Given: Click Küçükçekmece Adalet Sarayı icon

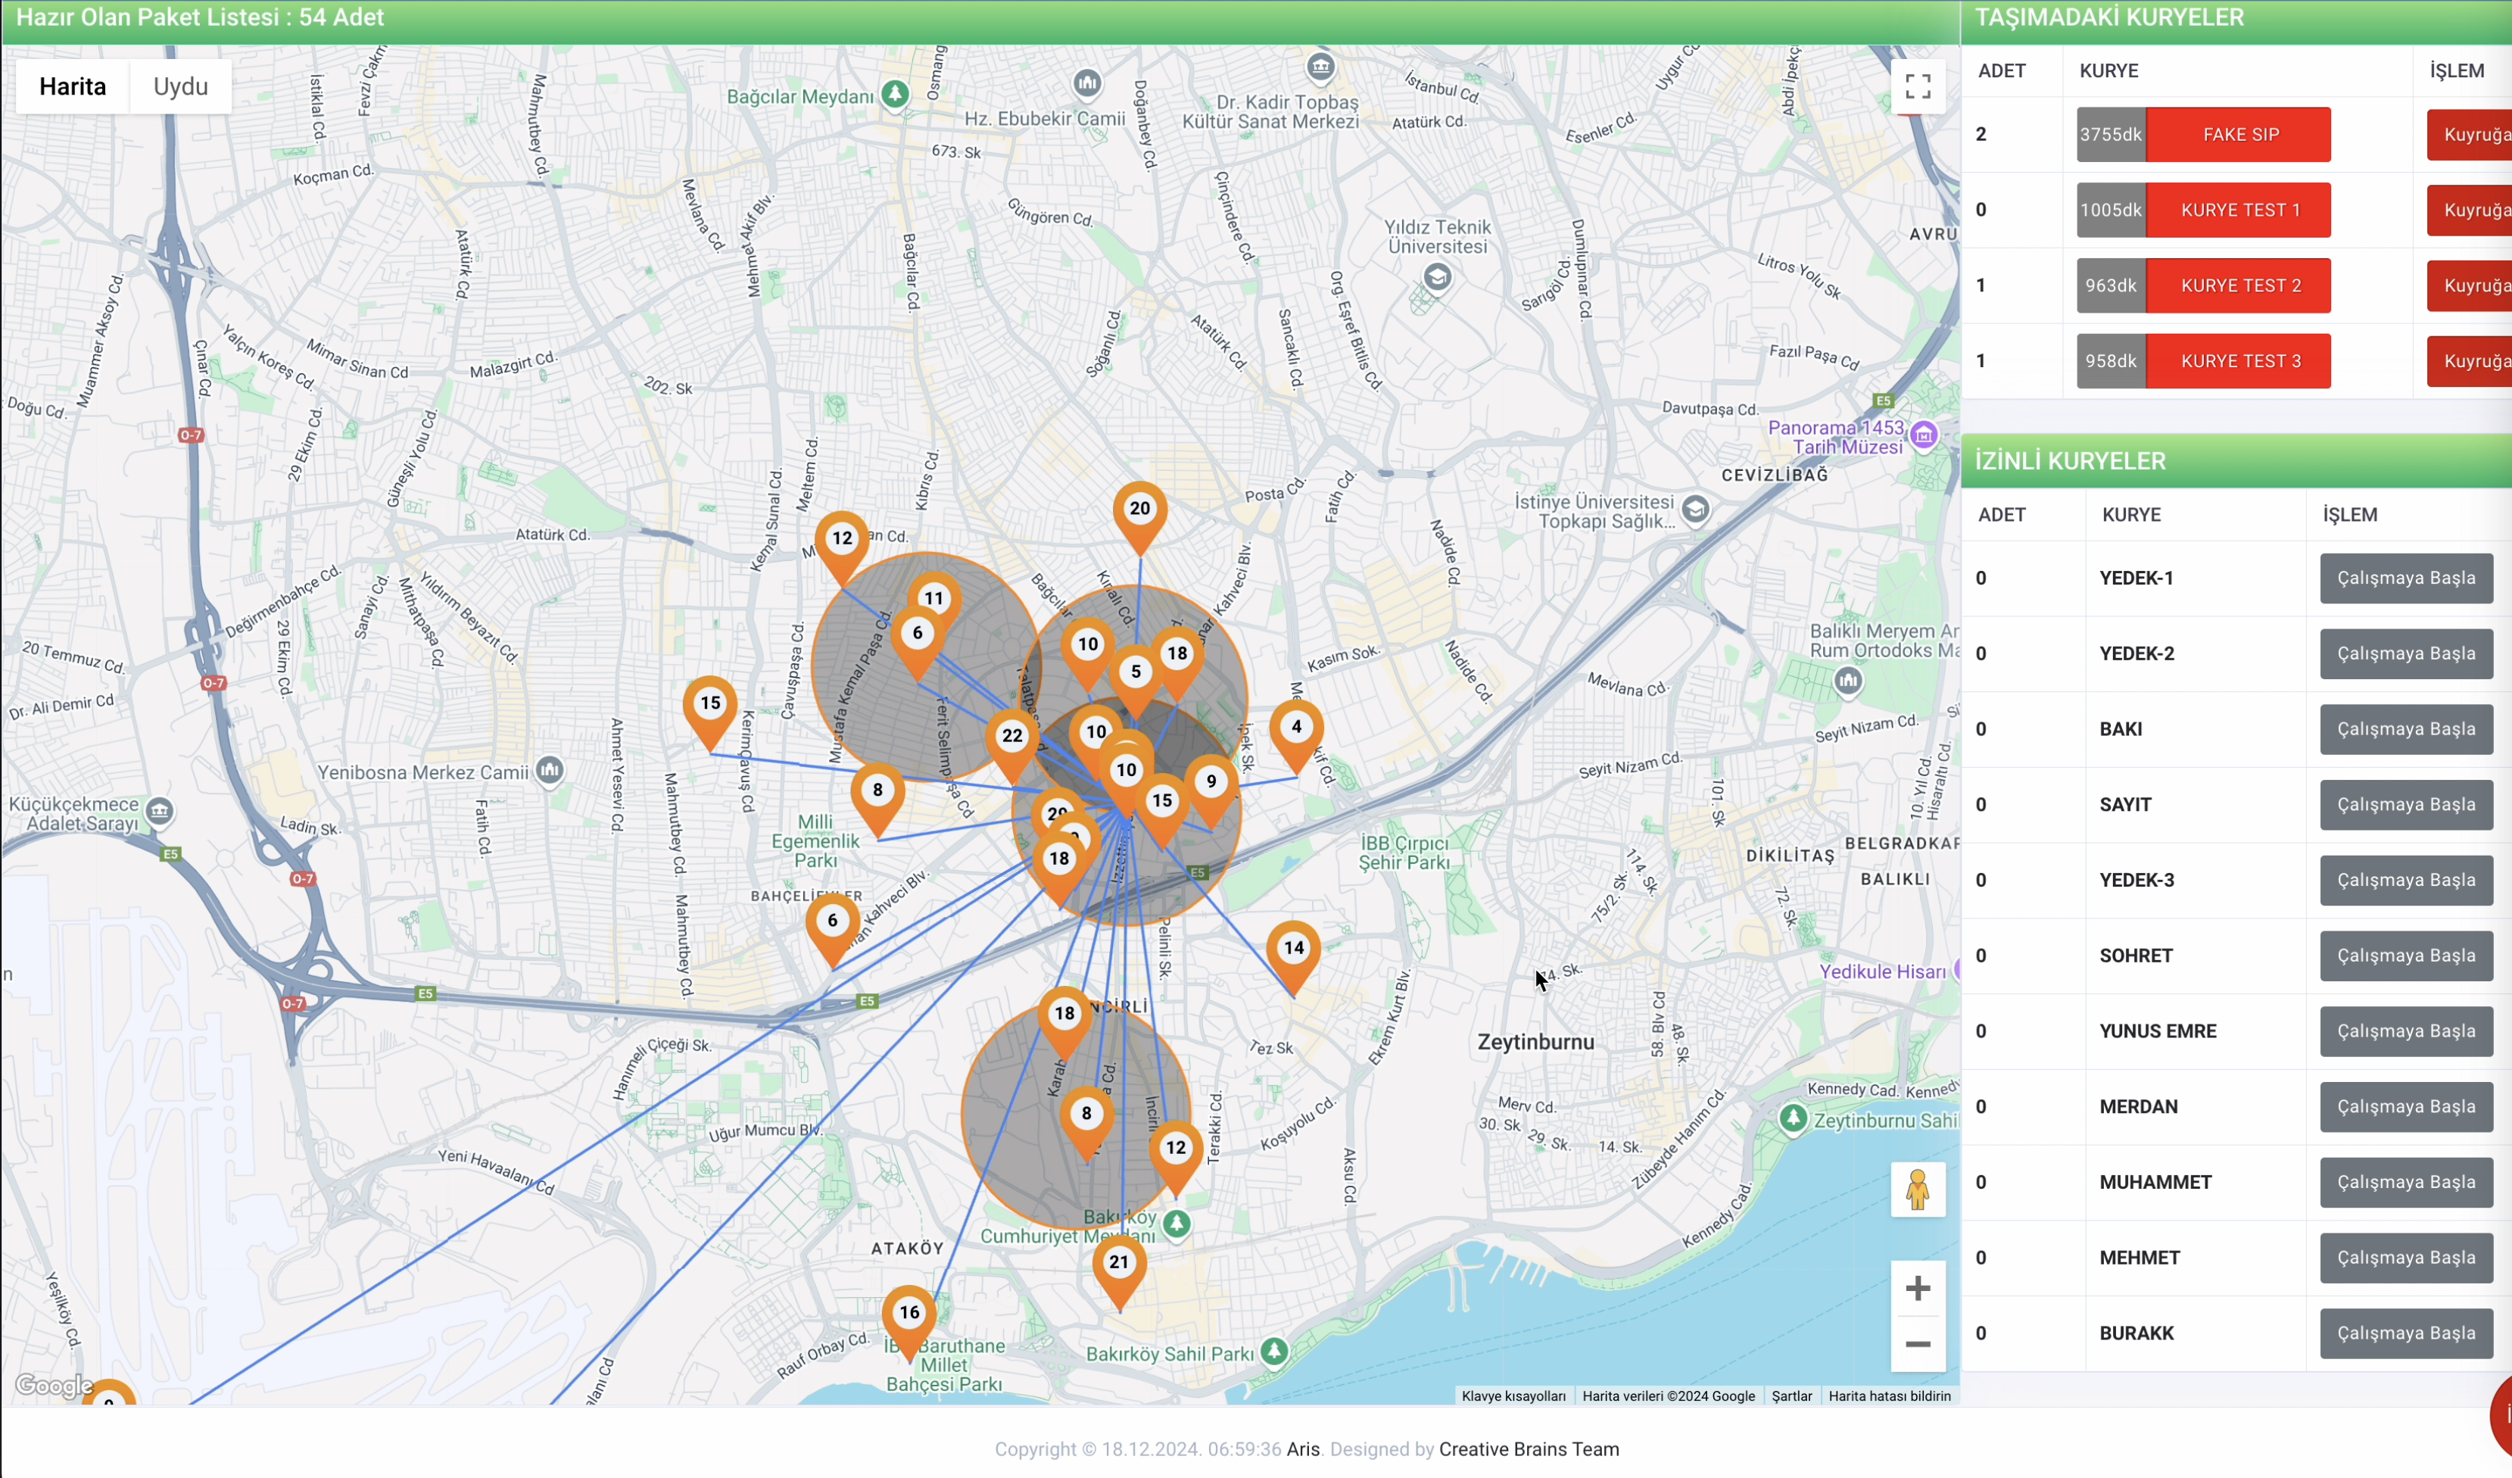Looking at the screenshot, I should [160, 811].
